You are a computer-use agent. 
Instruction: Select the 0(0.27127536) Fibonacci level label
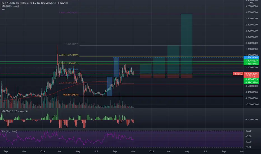pos(71,95)
